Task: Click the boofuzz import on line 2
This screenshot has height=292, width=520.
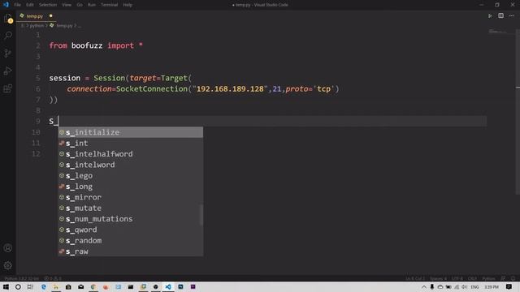Action: (x=87, y=45)
